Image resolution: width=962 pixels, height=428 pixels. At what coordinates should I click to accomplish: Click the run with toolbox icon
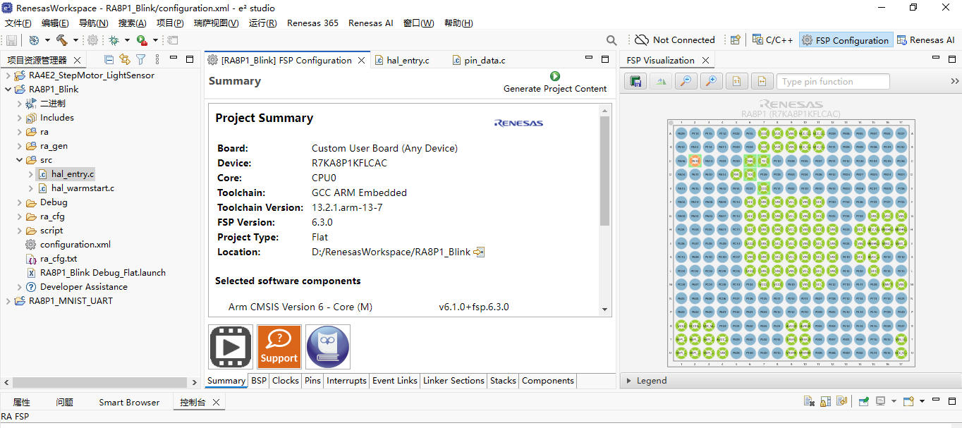[x=142, y=40]
